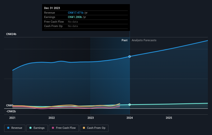Viewport: 212px width, 135px height.
Task: Select the 2021 x-axis label
Action: click(x=12, y=118)
